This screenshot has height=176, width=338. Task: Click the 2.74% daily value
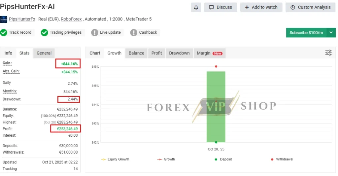(73, 84)
